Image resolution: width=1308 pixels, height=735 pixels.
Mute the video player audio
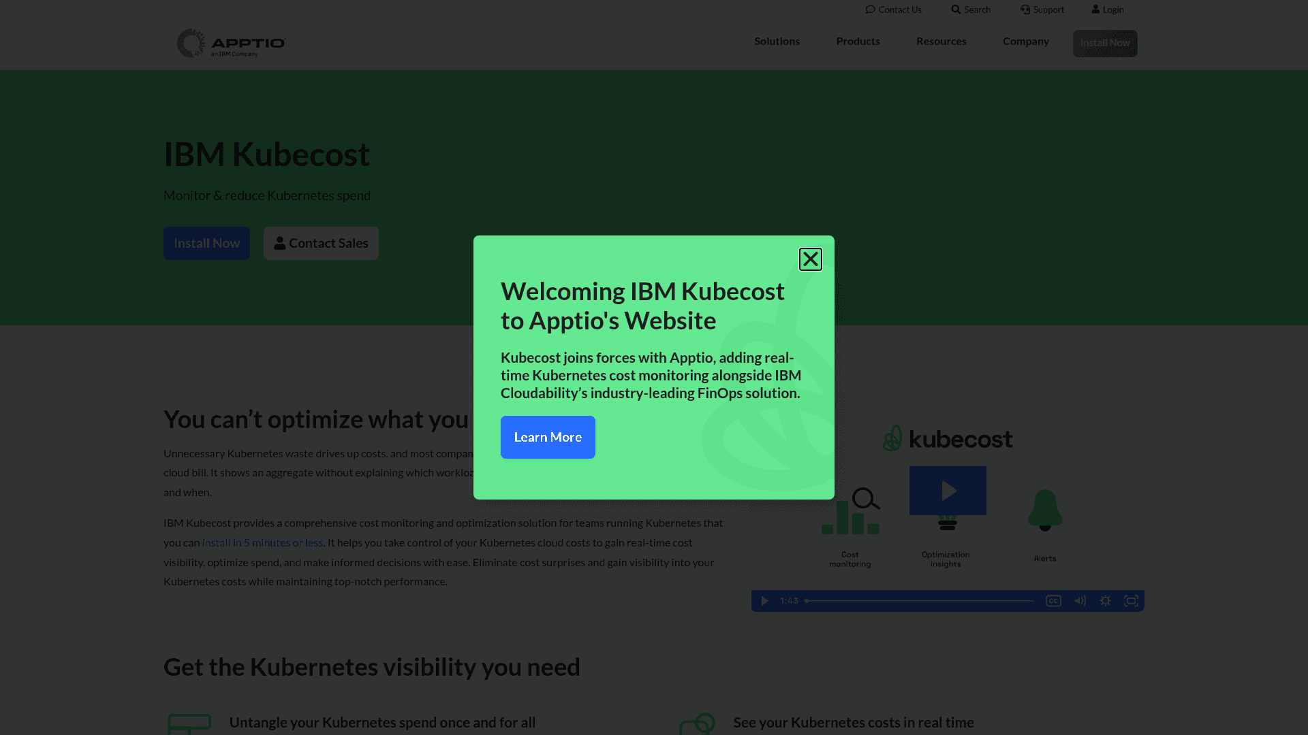[1080, 601]
